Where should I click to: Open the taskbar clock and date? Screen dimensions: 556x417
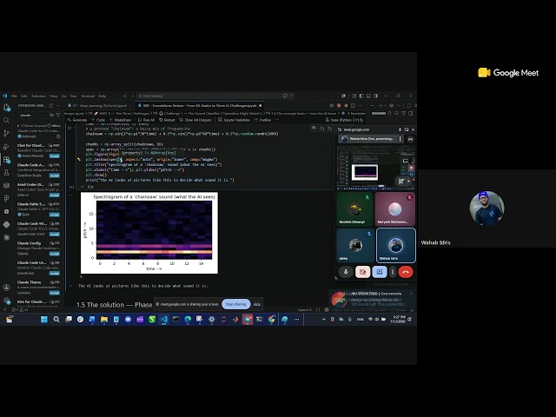398,320
